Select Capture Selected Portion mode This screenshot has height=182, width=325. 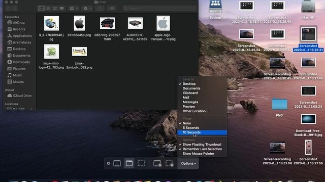(141, 163)
